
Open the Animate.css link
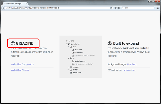[129, 70]
